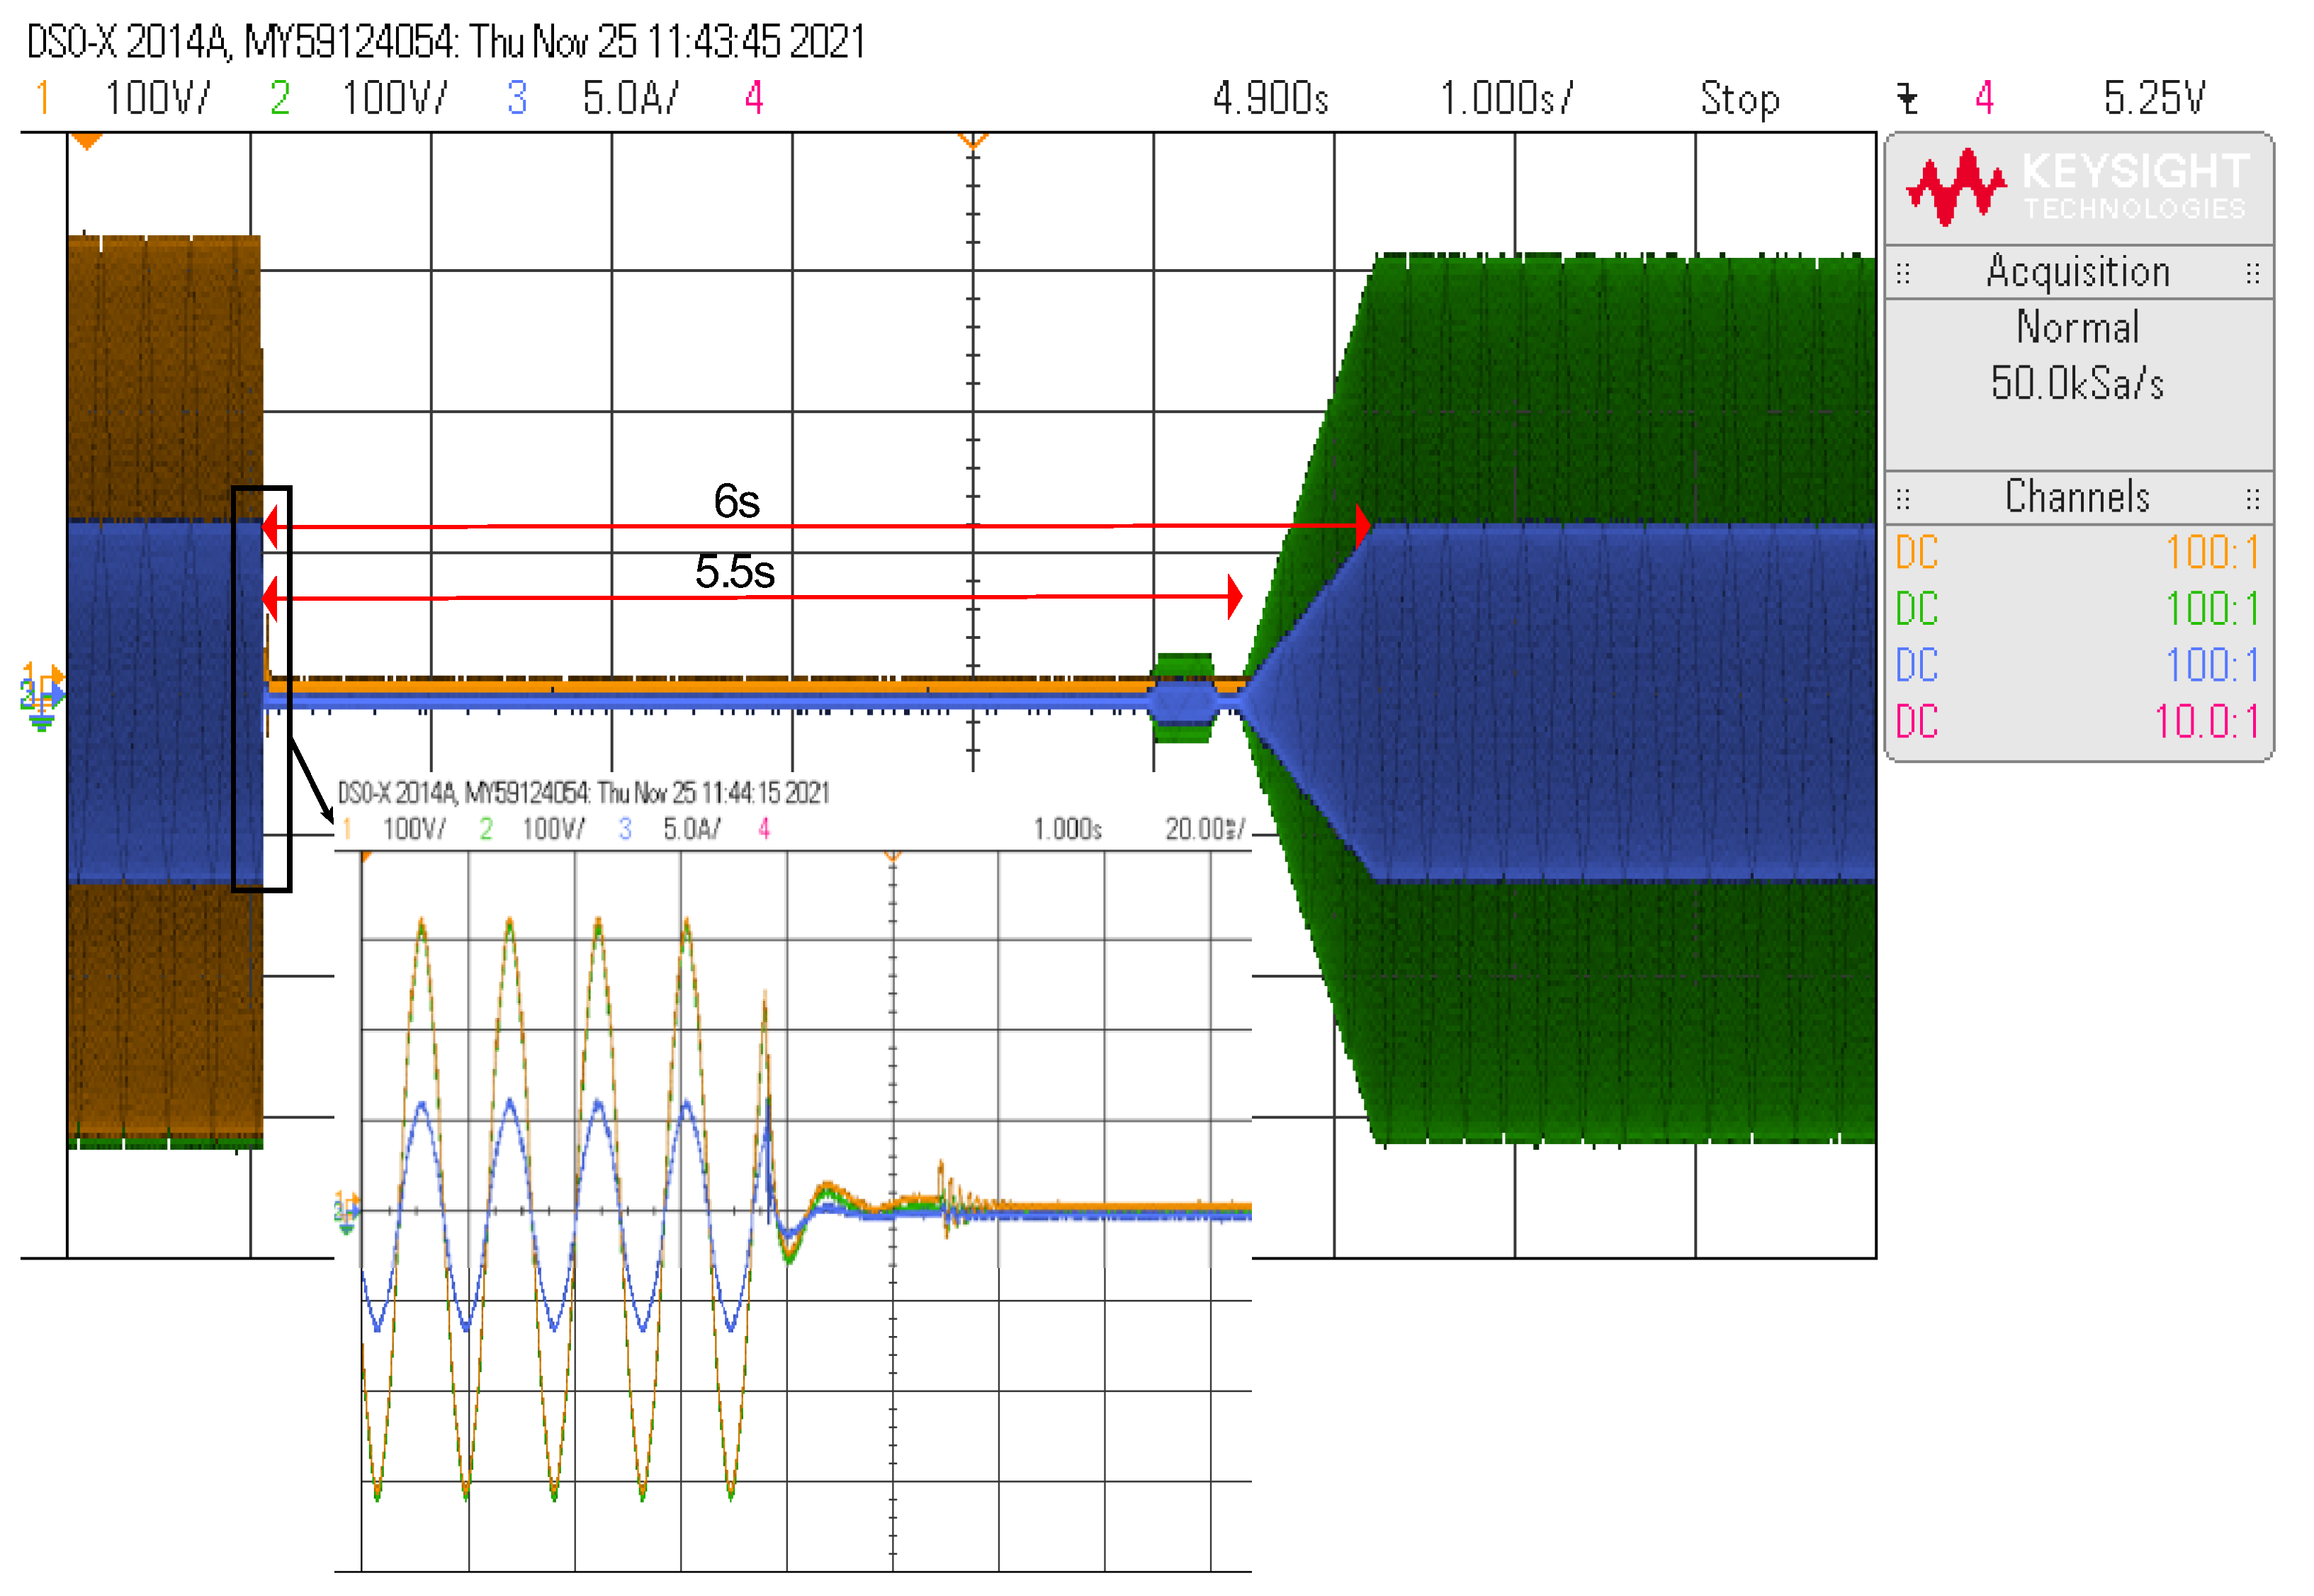Click the orange trigger position triangle at top-left

tap(87, 142)
